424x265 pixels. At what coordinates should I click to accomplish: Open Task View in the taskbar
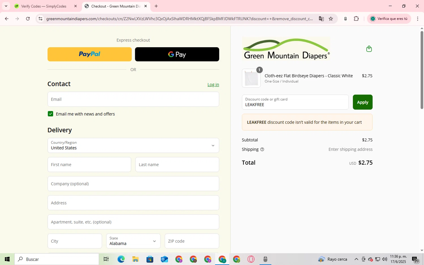(x=106, y=259)
